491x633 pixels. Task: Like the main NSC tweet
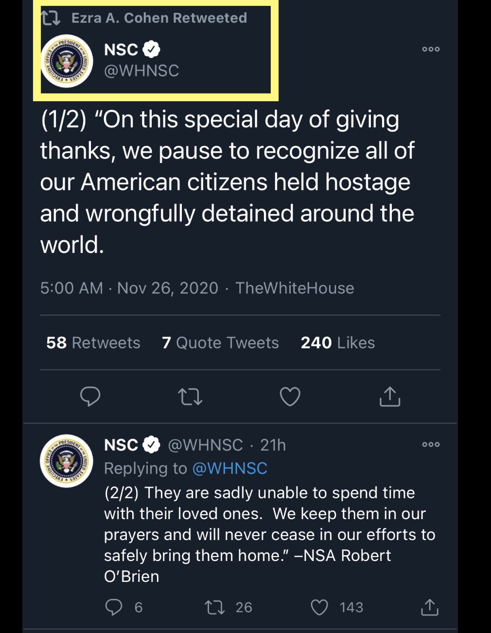click(290, 397)
